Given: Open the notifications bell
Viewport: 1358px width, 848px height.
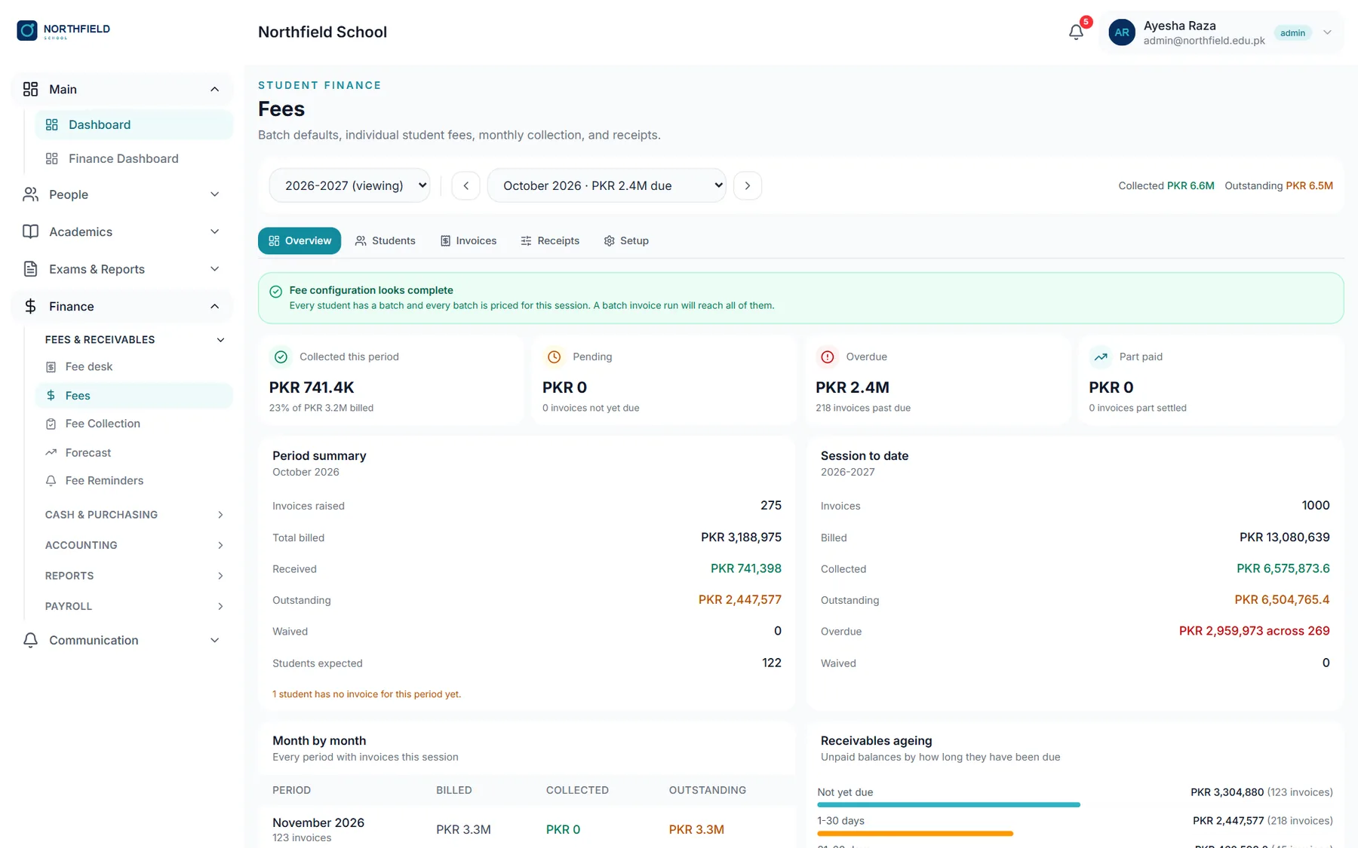Looking at the screenshot, I should (x=1076, y=32).
